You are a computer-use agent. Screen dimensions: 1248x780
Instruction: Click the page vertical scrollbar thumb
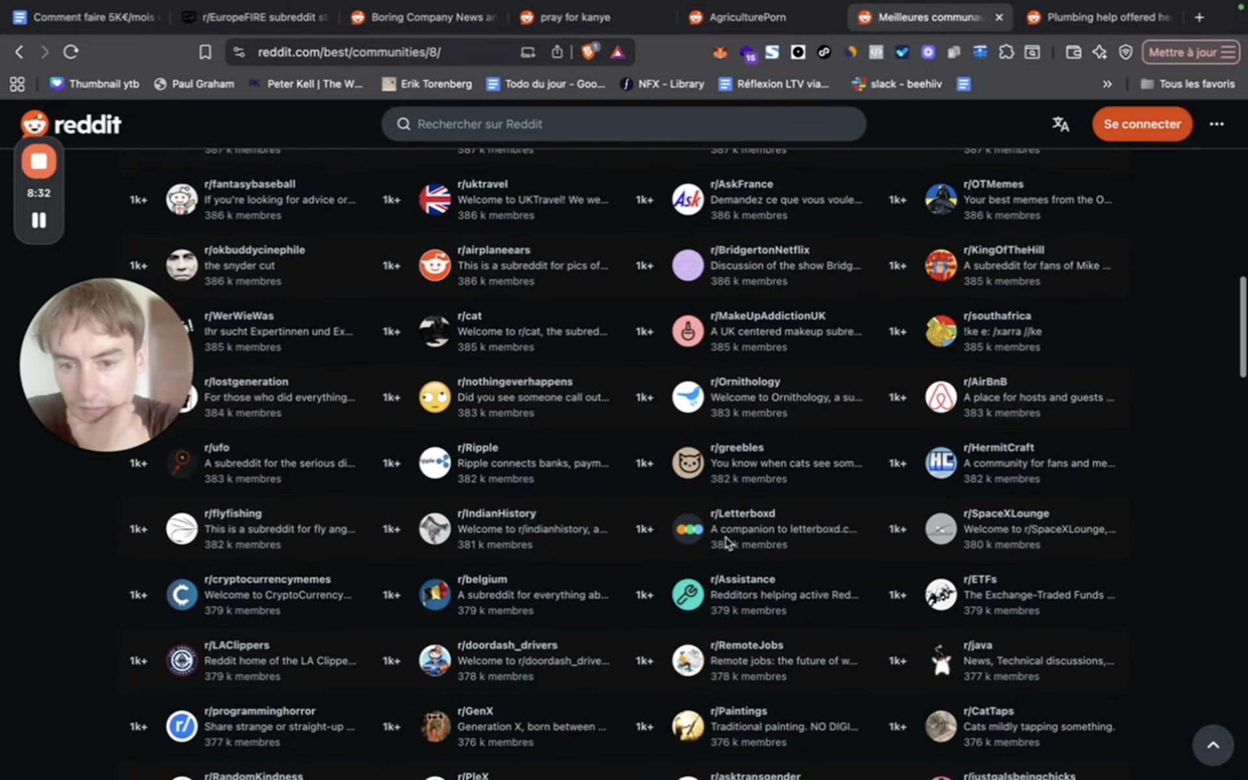(x=1243, y=327)
